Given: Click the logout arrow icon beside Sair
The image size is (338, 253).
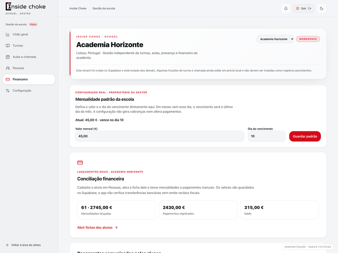Looking at the screenshot, I should point(310,8).
